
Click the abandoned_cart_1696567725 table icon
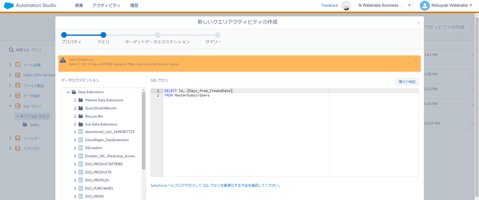point(81,132)
